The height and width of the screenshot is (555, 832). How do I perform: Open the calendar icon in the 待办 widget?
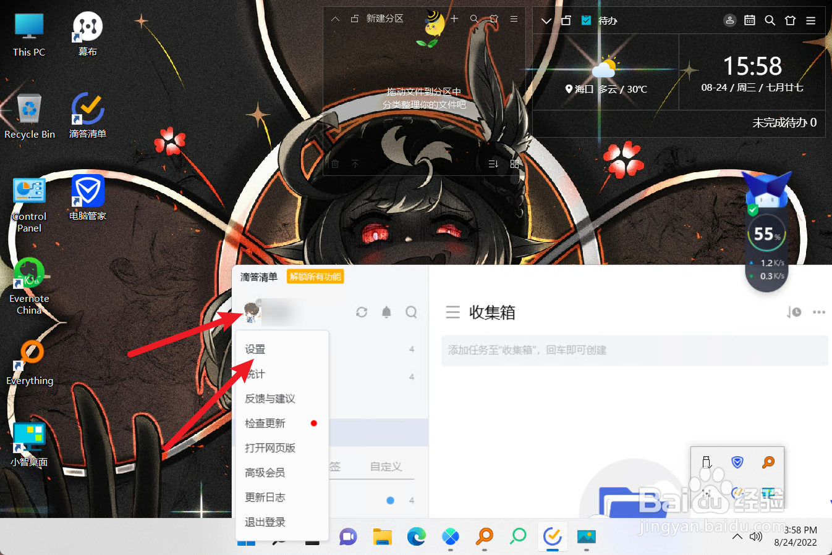750,20
